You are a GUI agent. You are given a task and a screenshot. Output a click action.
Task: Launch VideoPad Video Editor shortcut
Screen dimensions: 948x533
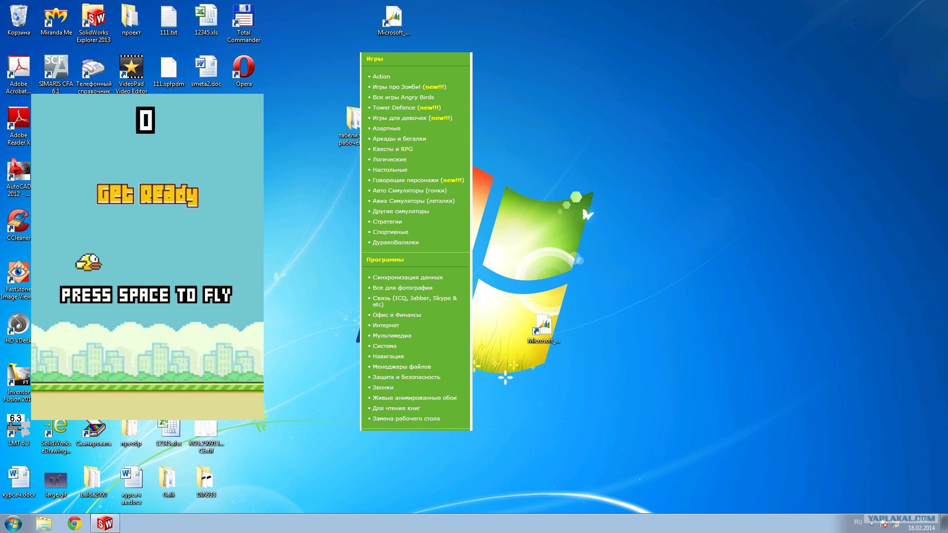(x=131, y=68)
